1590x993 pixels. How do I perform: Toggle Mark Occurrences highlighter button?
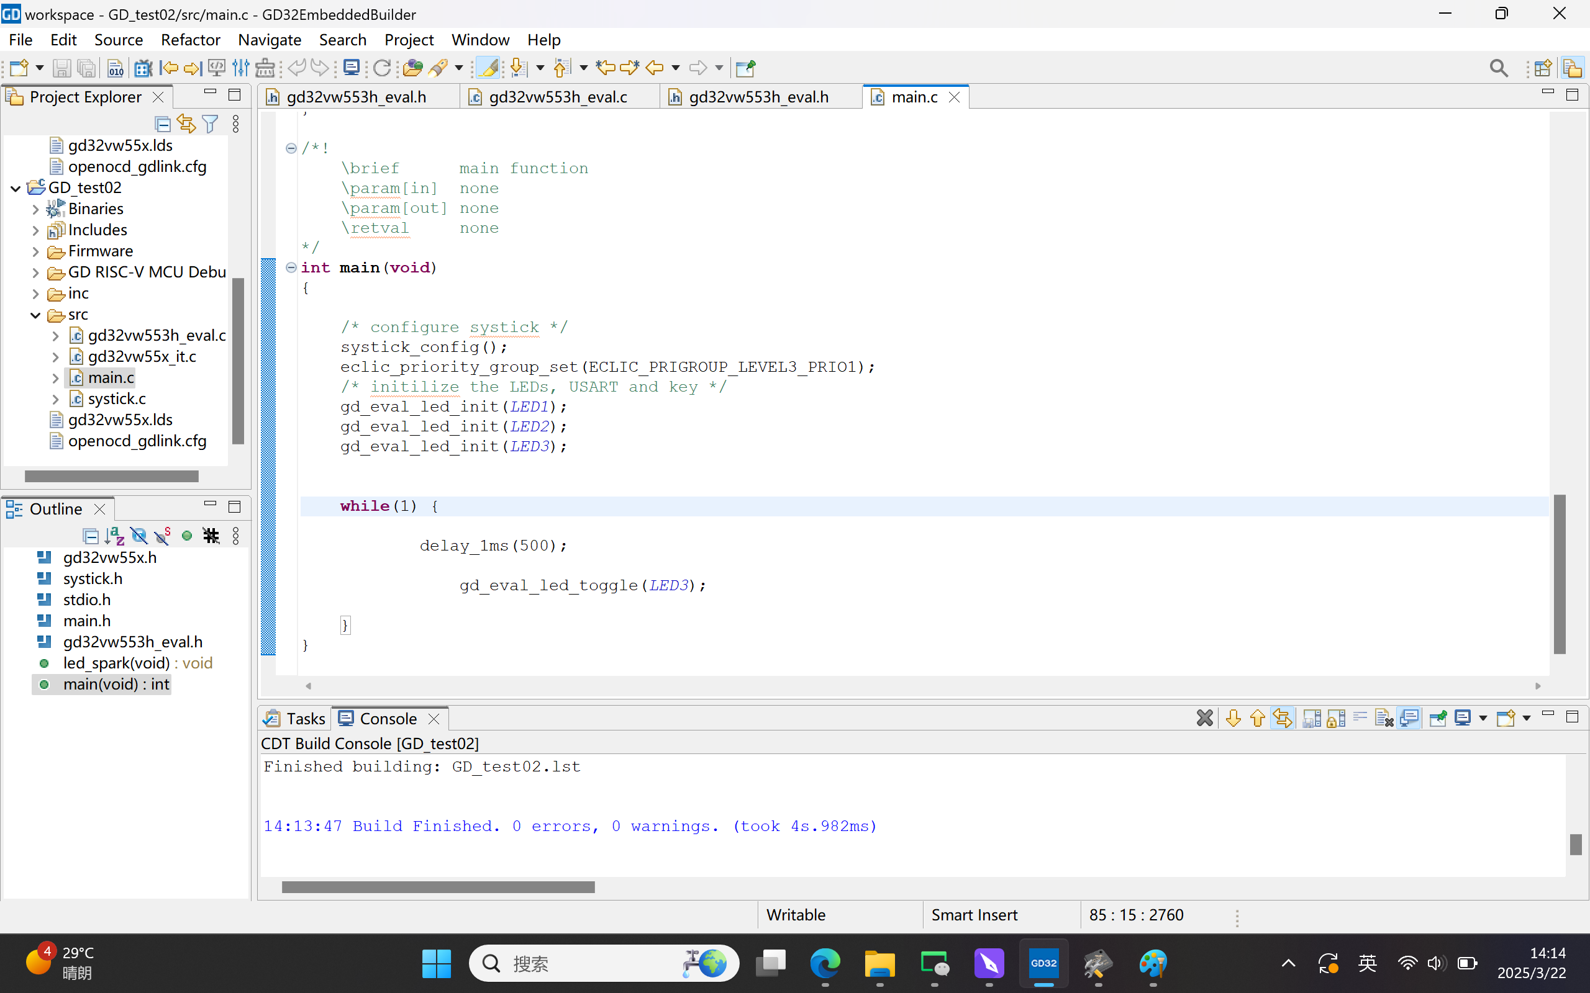(488, 68)
